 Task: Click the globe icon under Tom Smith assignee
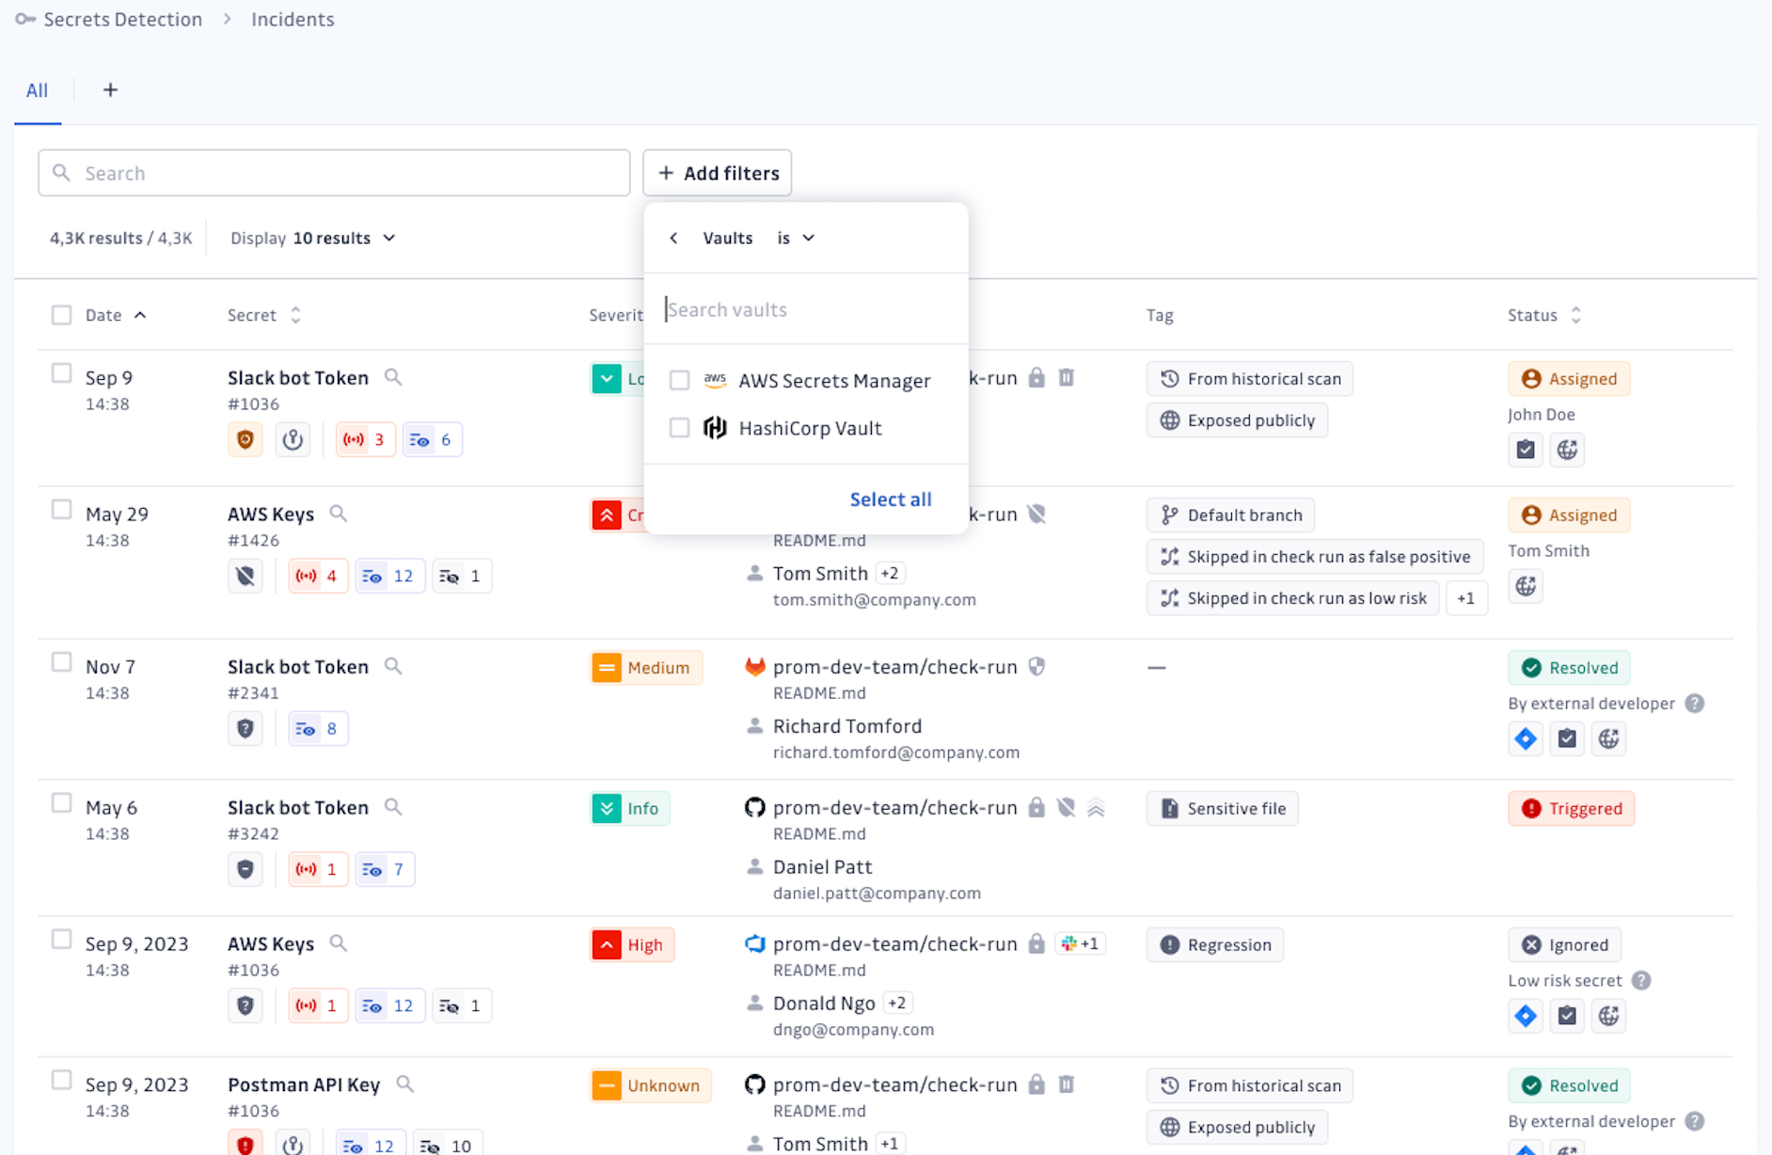point(1526,586)
